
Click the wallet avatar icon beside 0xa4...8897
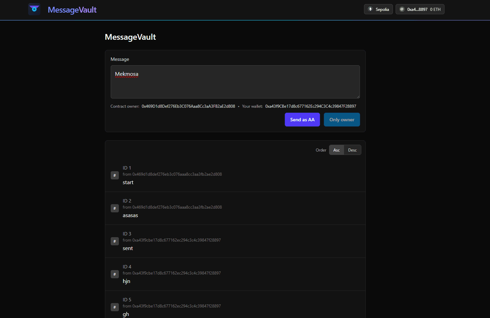point(402,9)
